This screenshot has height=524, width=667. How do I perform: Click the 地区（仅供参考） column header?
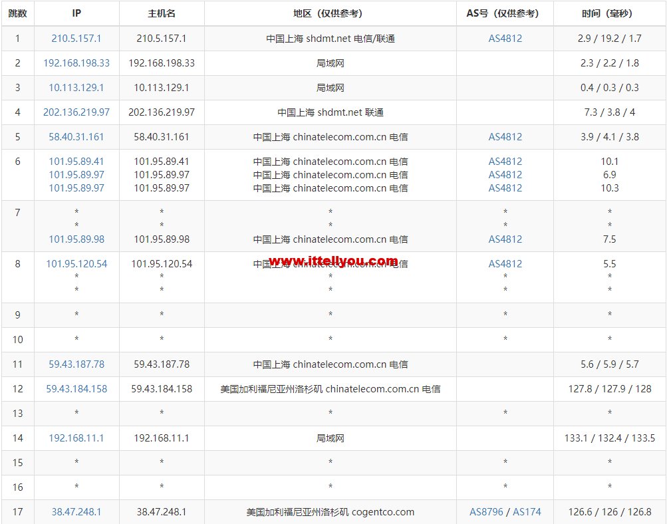330,13
